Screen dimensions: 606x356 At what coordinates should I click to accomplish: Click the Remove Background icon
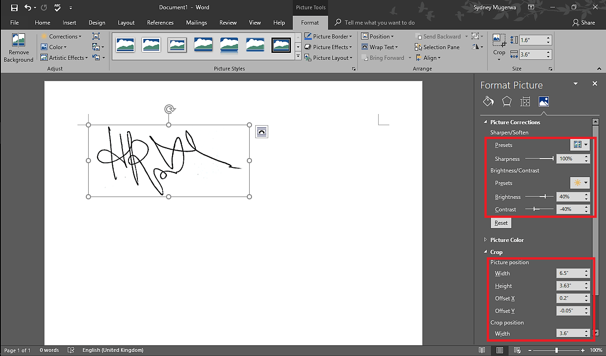pyautogui.click(x=19, y=40)
